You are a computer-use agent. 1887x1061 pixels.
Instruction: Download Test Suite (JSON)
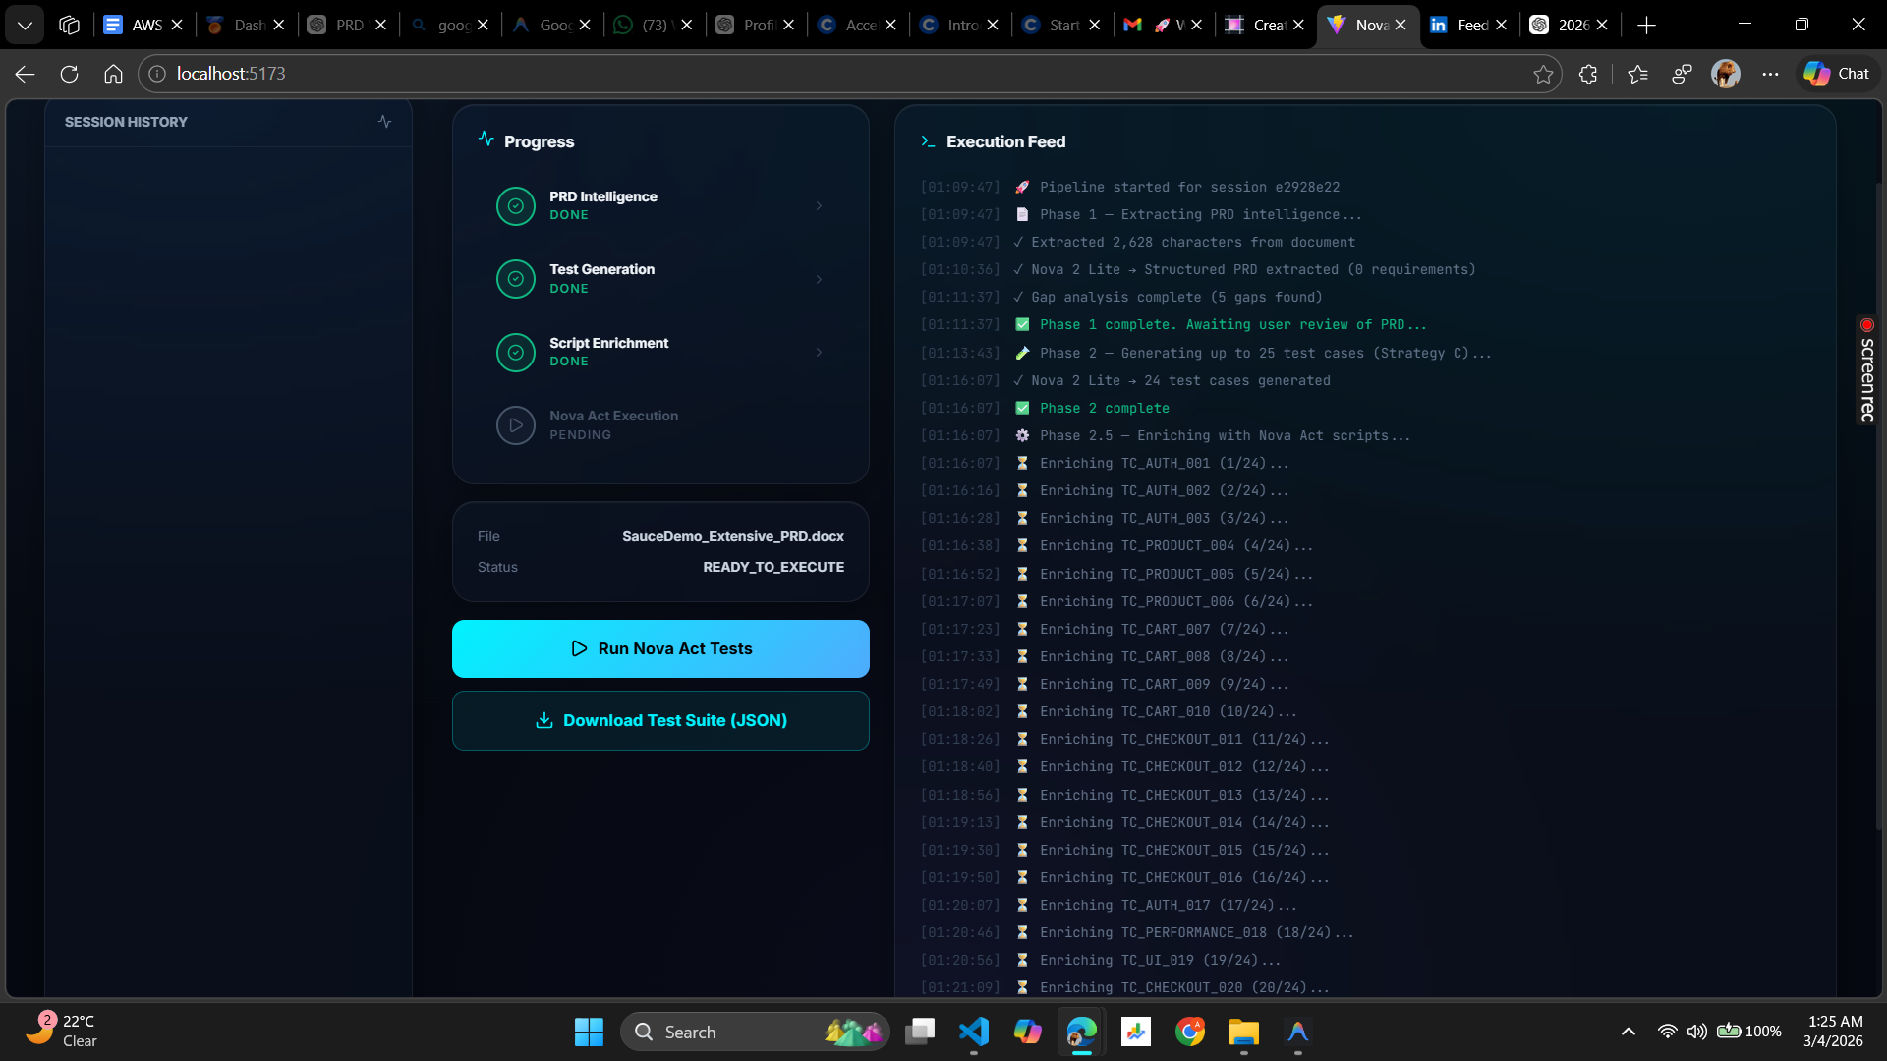[660, 720]
